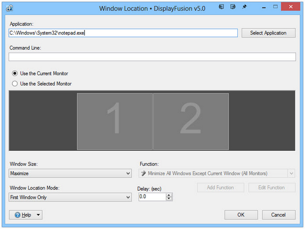Confirm with the OK button
The image size is (305, 229).
[x=241, y=215]
